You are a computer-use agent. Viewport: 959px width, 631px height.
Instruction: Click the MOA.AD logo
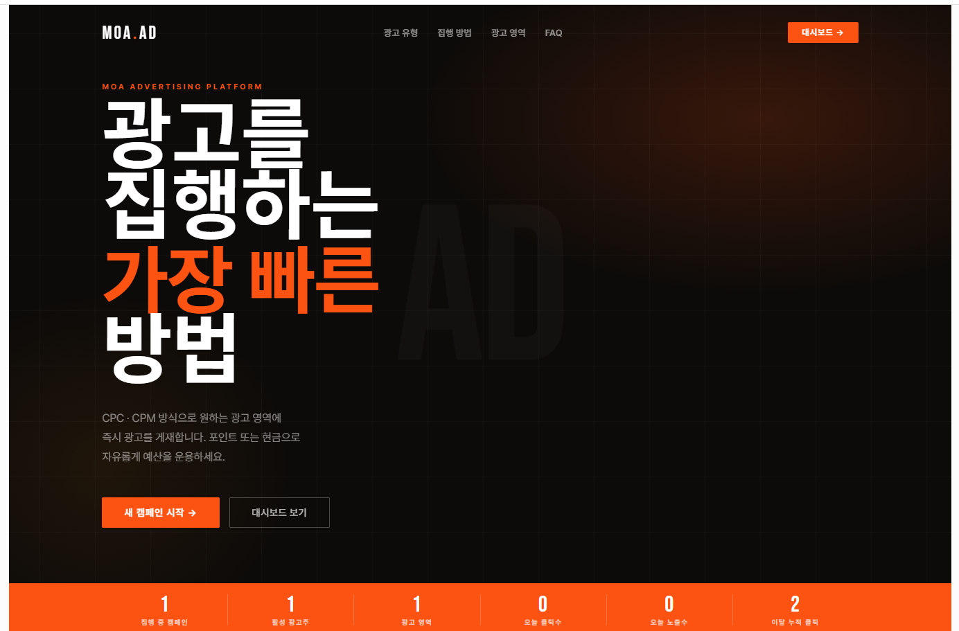pyautogui.click(x=130, y=33)
